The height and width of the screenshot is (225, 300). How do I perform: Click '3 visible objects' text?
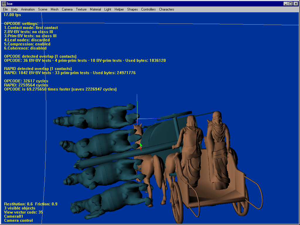[x=20, y=208]
